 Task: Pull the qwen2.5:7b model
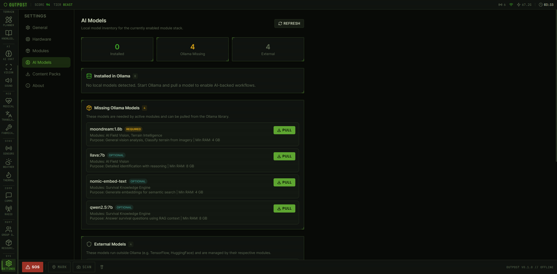tap(284, 208)
